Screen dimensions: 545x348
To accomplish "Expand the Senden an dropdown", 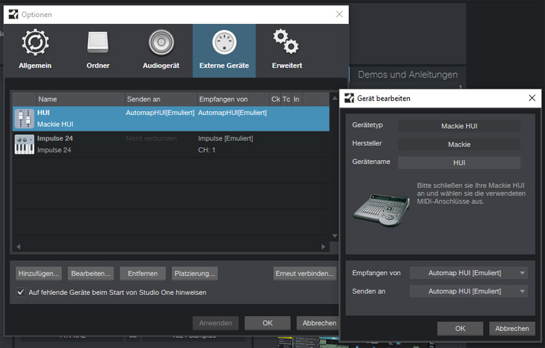I will coord(468,291).
